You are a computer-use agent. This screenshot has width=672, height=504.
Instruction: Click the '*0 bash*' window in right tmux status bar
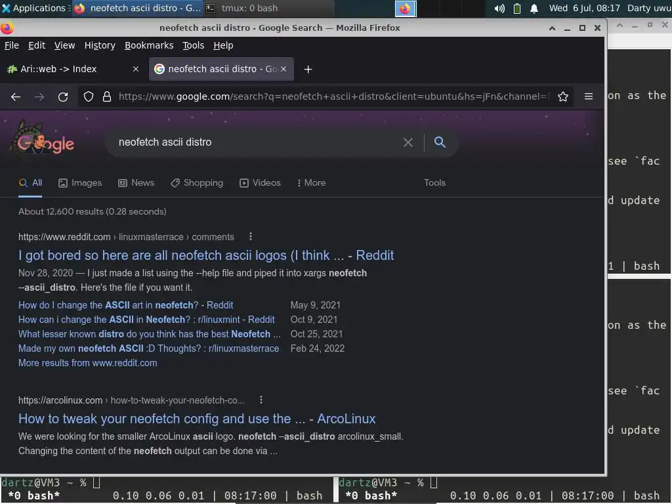371,496
